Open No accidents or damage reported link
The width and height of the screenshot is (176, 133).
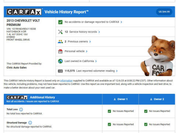(x=92, y=22)
